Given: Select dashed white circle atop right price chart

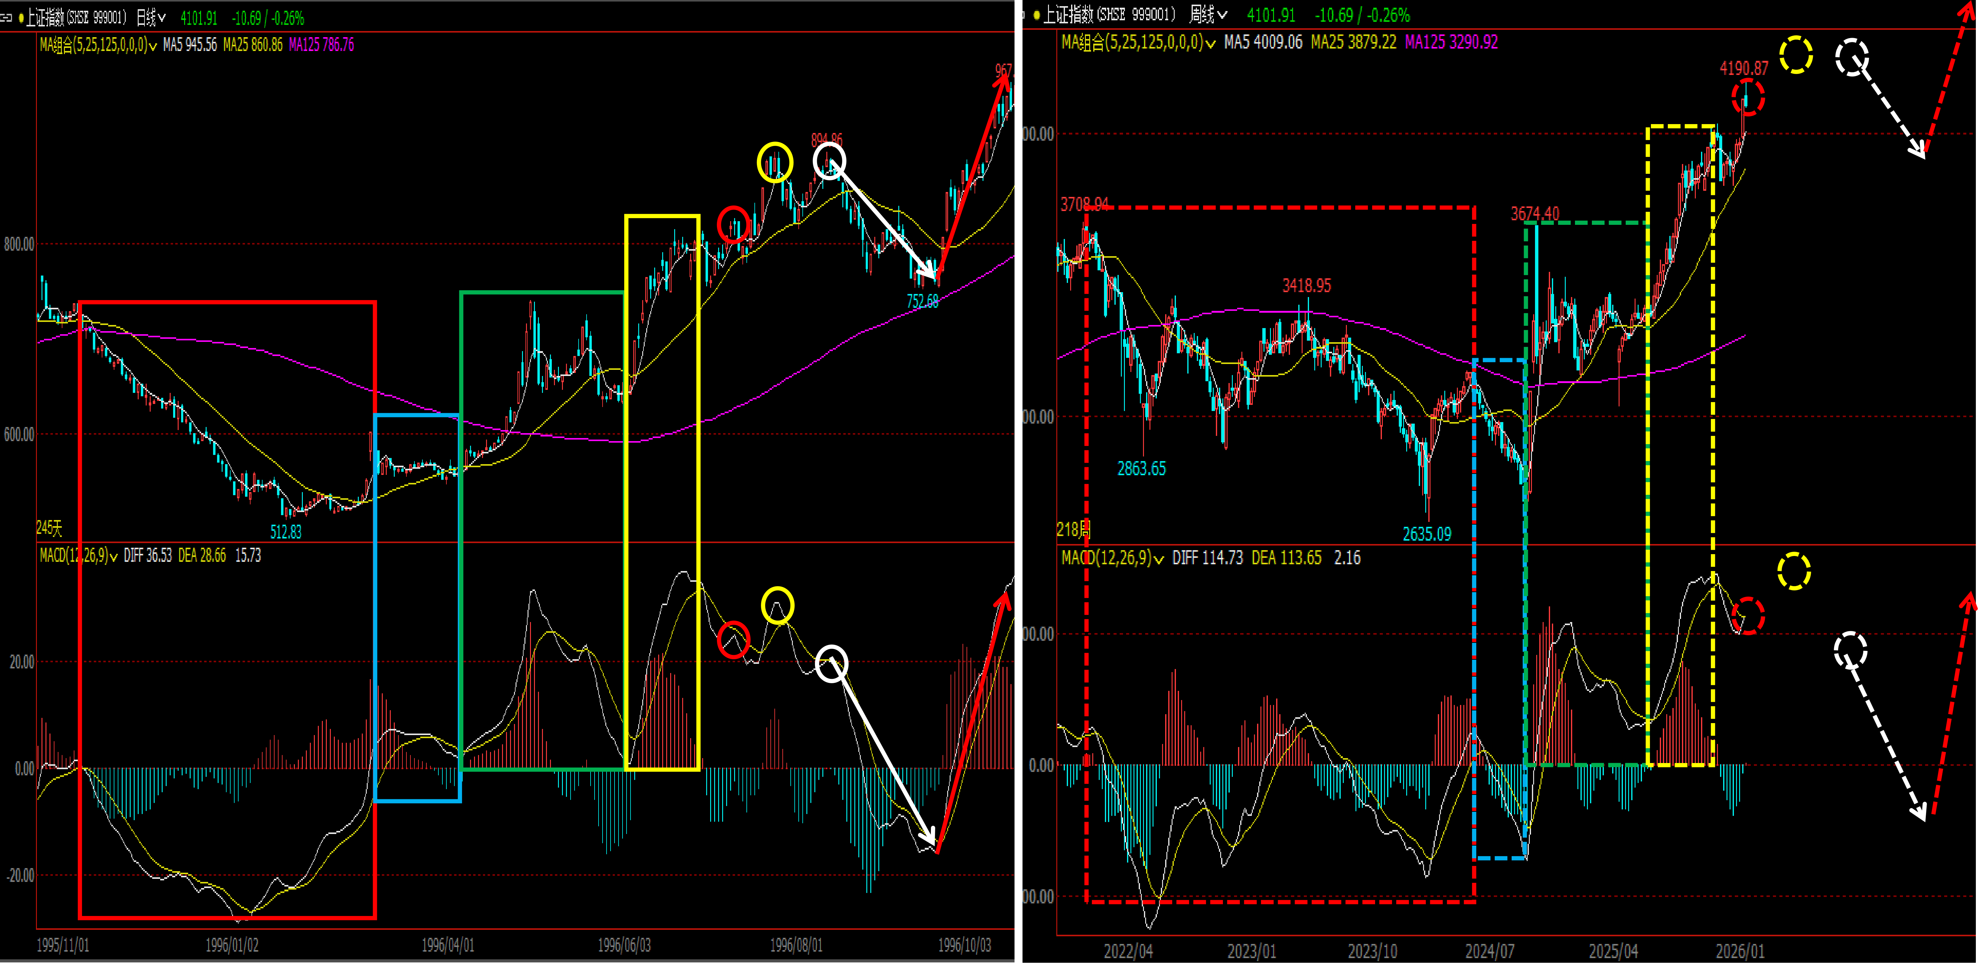Looking at the screenshot, I should pyautogui.click(x=1851, y=57).
